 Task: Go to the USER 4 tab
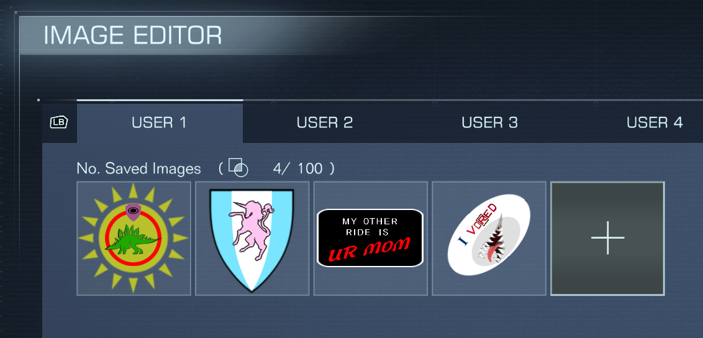[655, 122]
